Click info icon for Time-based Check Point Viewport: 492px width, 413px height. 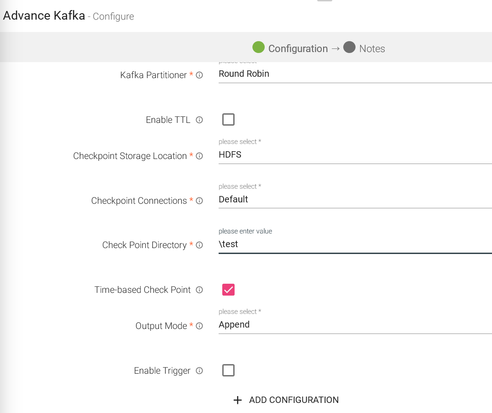point(199,290)
